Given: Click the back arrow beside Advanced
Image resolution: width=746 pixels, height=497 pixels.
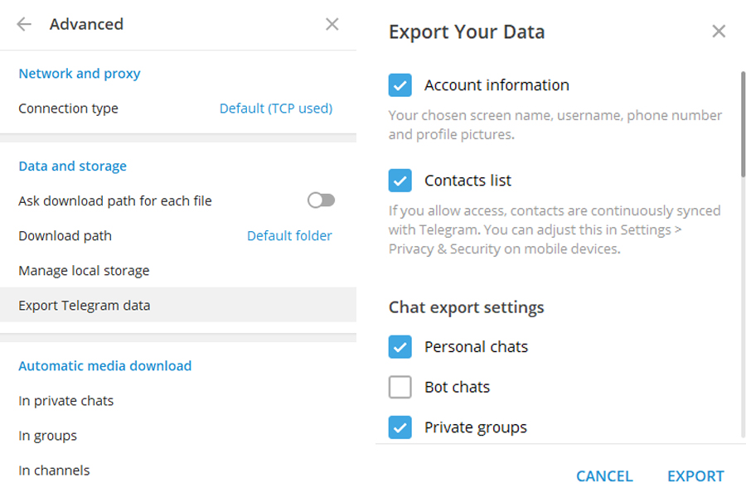Looking at the screenshot, I should point(24,24).
